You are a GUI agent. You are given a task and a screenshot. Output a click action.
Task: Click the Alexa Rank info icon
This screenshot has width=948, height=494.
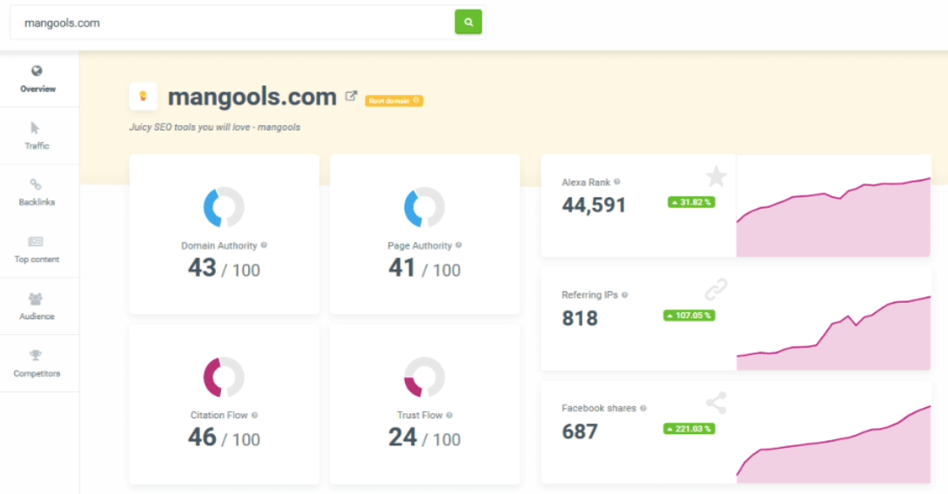(617, 182)
